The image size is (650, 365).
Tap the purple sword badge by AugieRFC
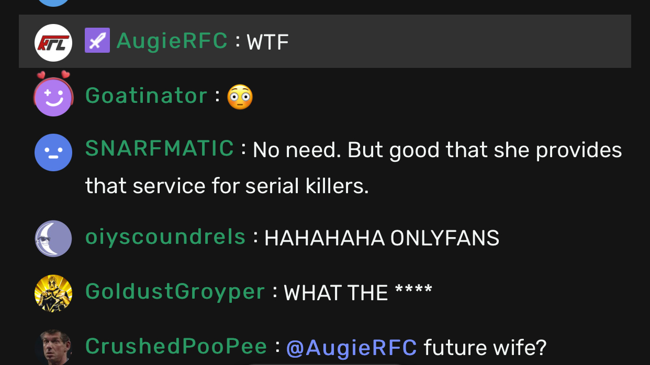(97, 40)
